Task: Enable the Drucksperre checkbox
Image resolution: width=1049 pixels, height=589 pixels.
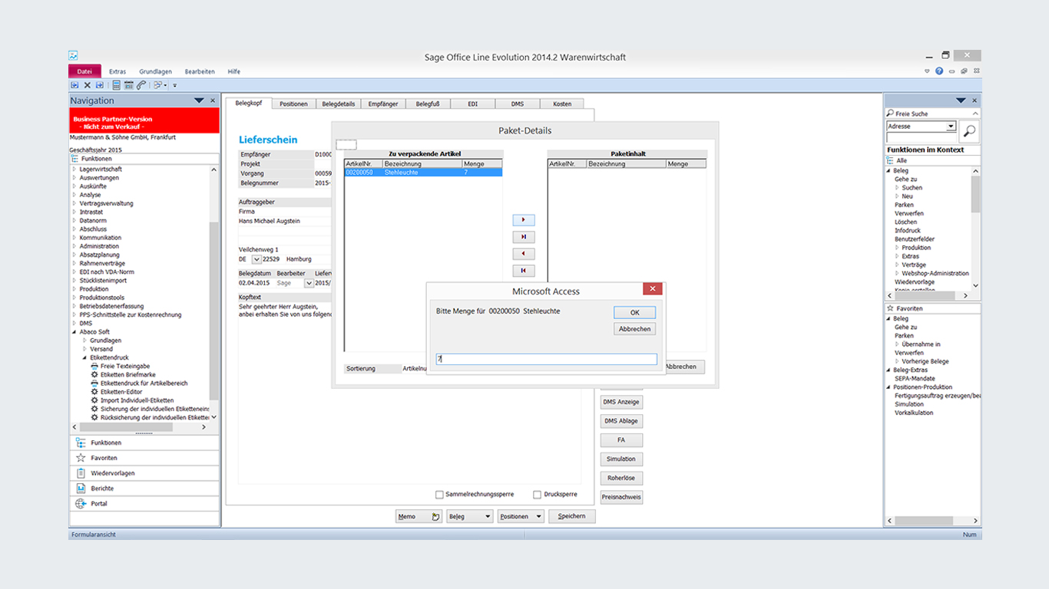Action: pos(537,495)
